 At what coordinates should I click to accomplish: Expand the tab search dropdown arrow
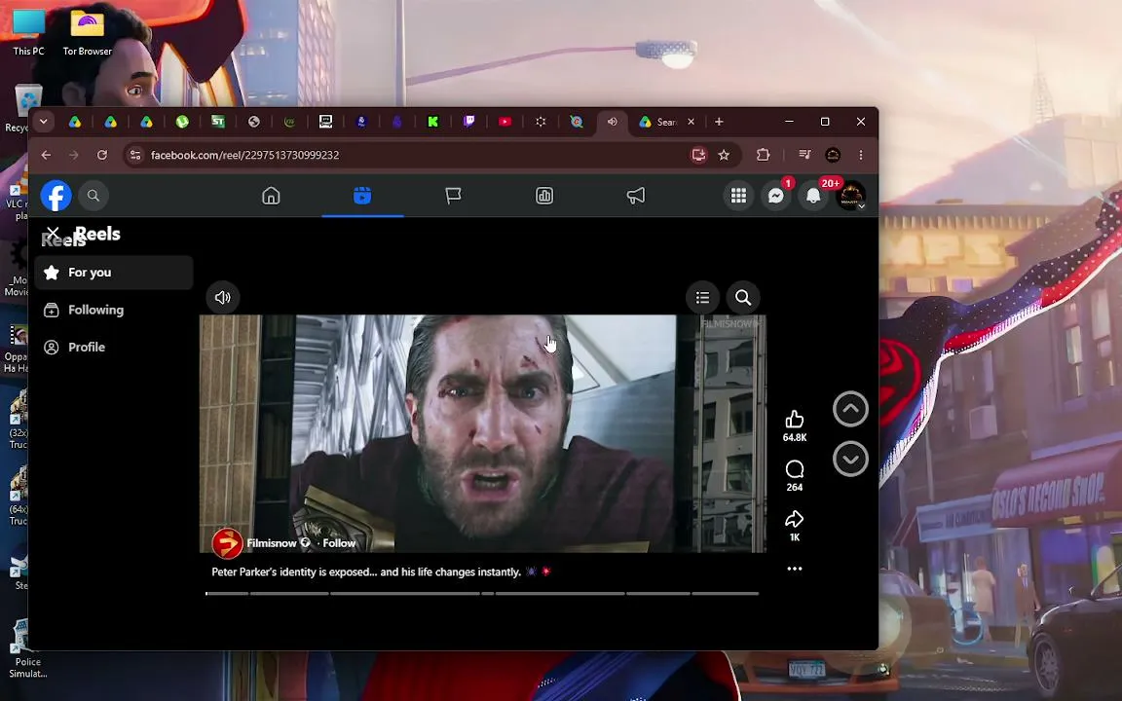[x=44, y=122]
